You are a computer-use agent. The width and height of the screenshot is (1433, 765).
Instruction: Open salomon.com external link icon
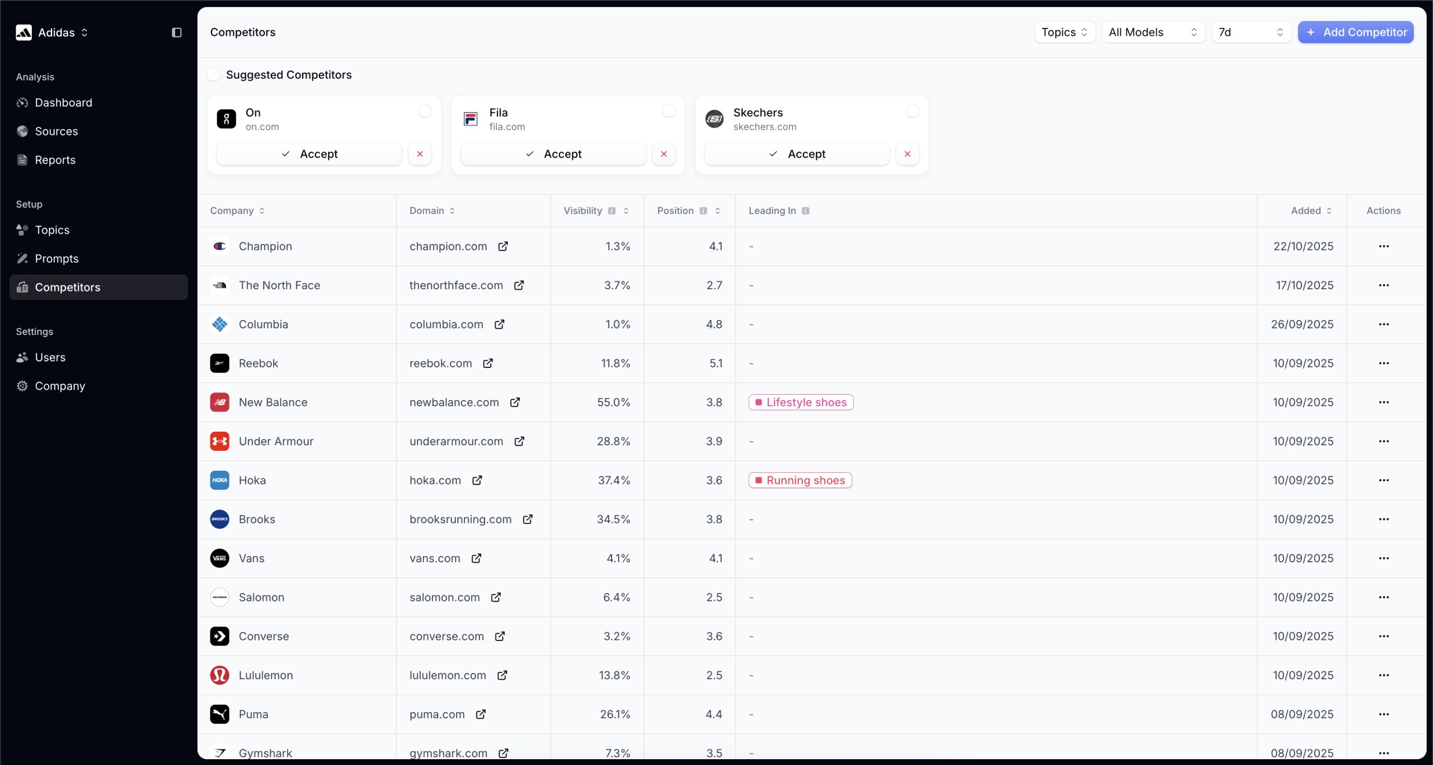tap(496, 597)
